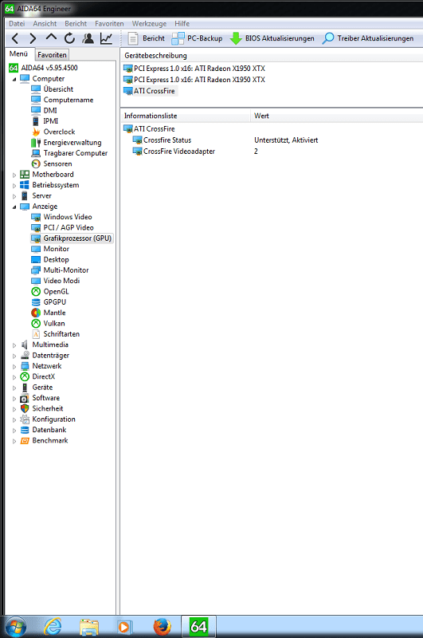Refresh the current page using the reload icon
Screen dimensions: 423x638
69,38
